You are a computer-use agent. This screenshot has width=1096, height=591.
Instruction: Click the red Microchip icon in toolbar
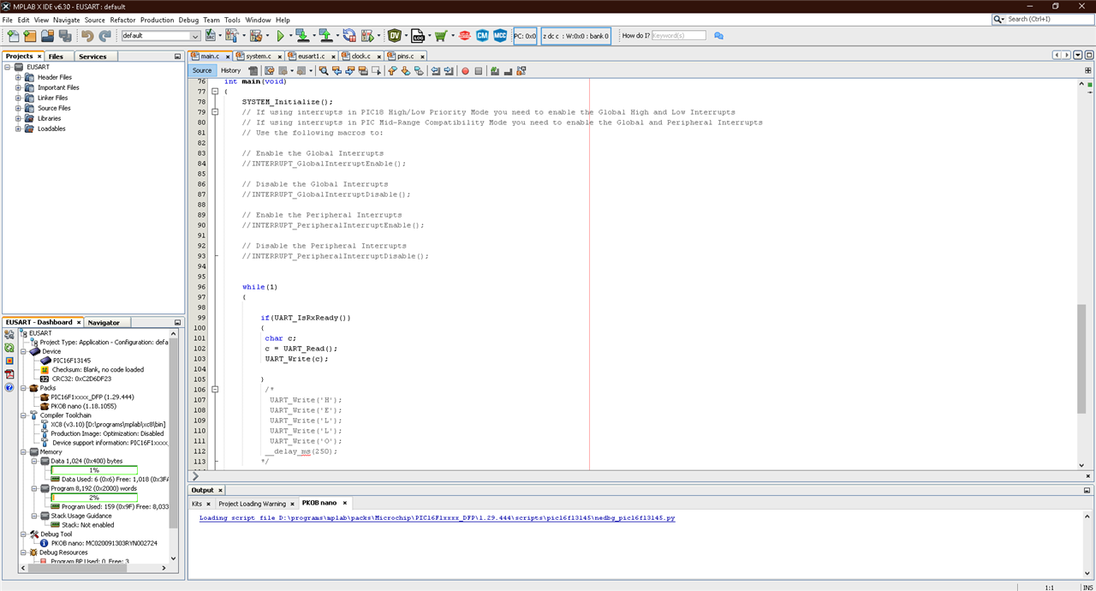coord(465,36)
